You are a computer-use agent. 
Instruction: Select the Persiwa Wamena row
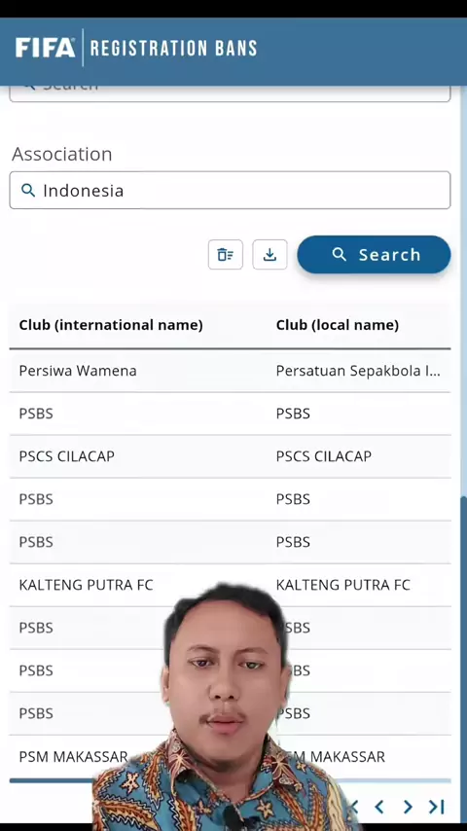[230, 371]
